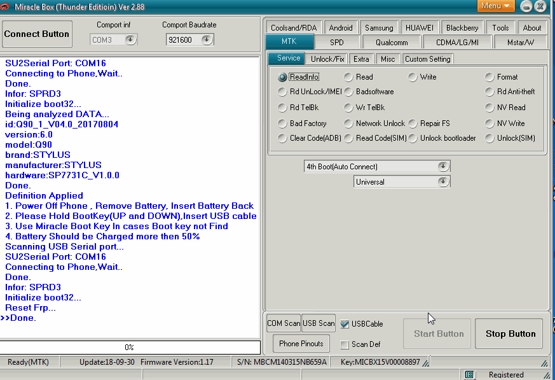
Task: Enable the Scan Def checkbox
Action: coord(345,344)
